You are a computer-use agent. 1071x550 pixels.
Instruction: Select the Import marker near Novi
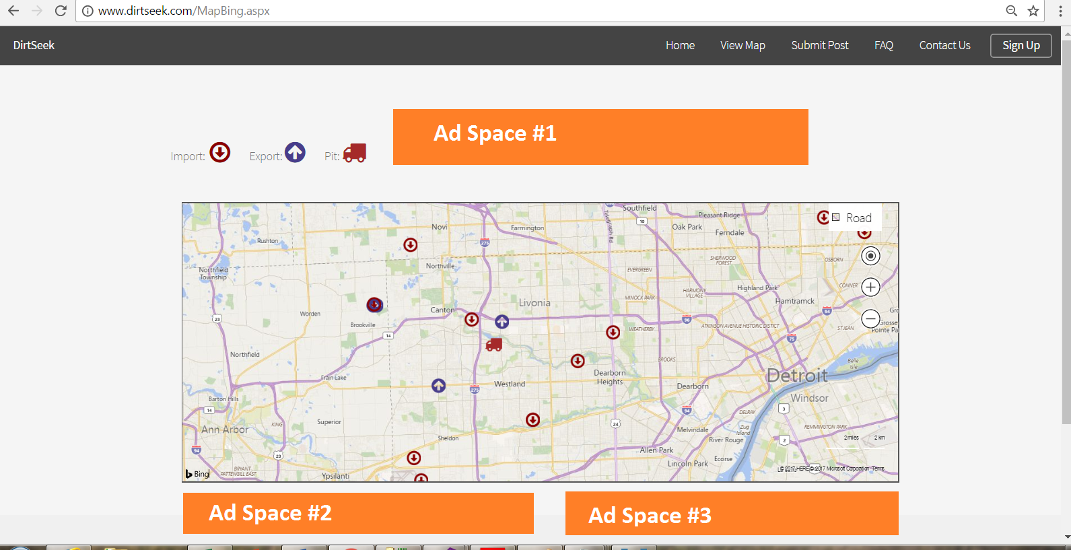(411, 245)
